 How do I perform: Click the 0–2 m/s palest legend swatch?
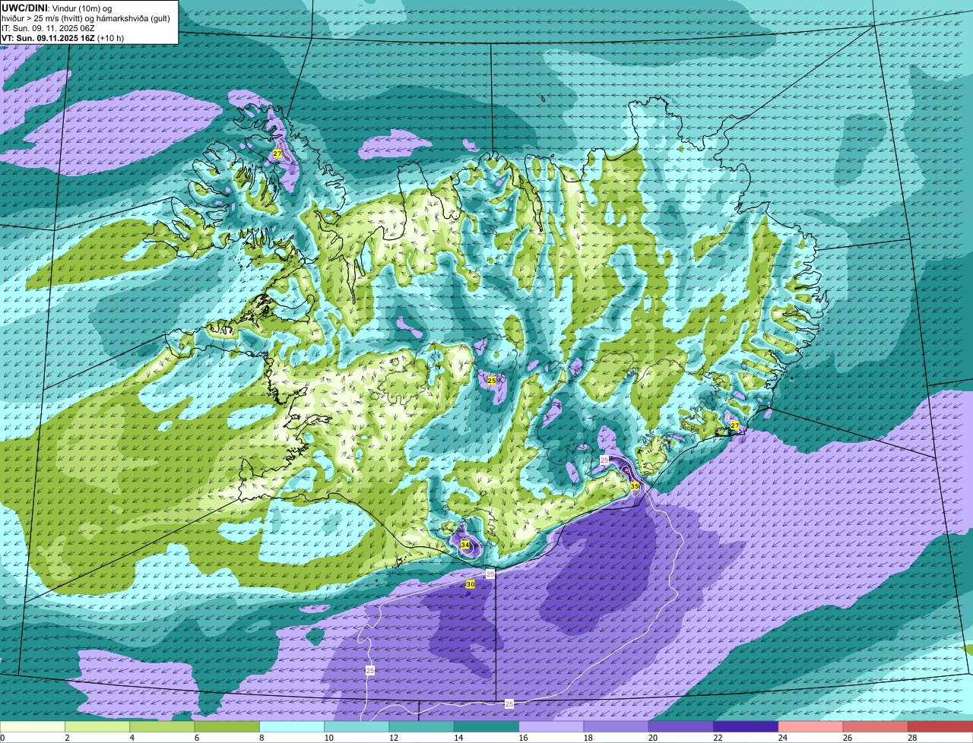coord(33,726)
